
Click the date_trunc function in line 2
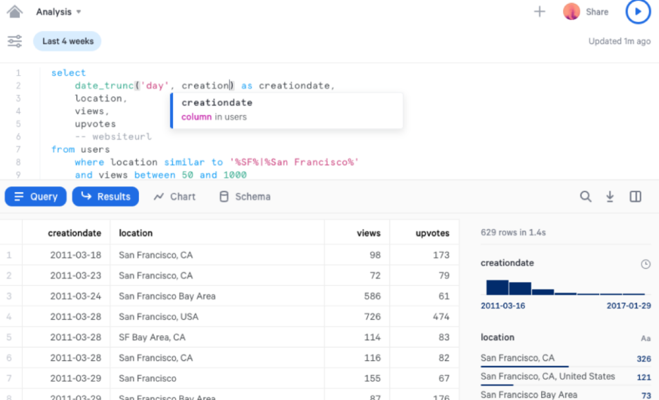pos(104,86)
